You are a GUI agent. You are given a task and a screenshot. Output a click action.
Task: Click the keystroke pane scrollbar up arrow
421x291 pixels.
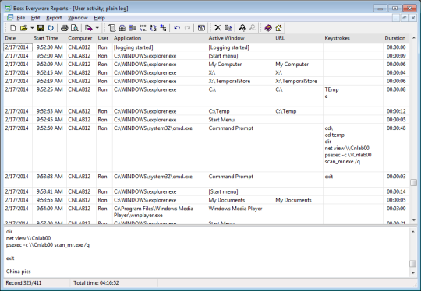coord(413,231)
